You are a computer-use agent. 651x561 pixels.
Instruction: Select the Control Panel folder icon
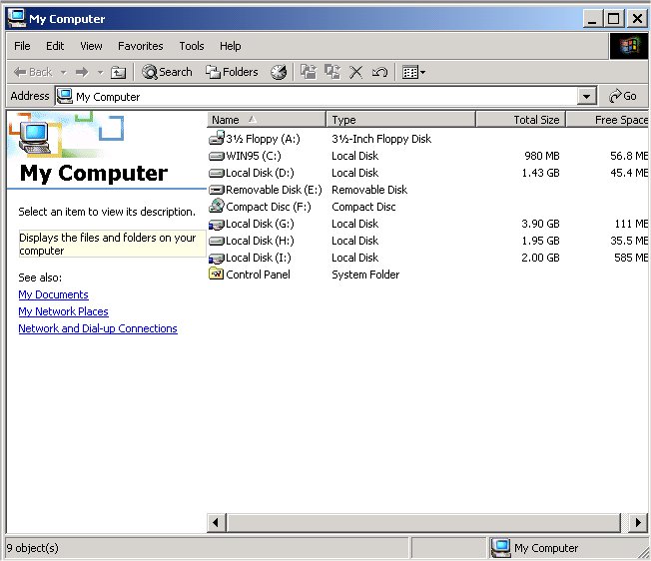pos(217,275)
